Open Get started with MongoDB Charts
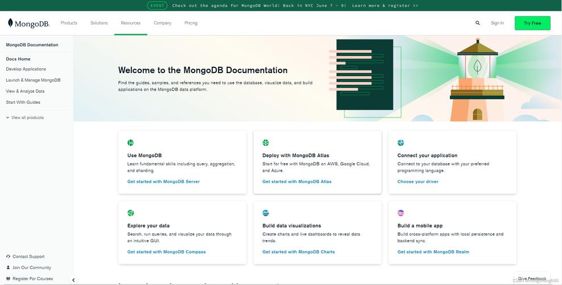 tap(298, 252)
